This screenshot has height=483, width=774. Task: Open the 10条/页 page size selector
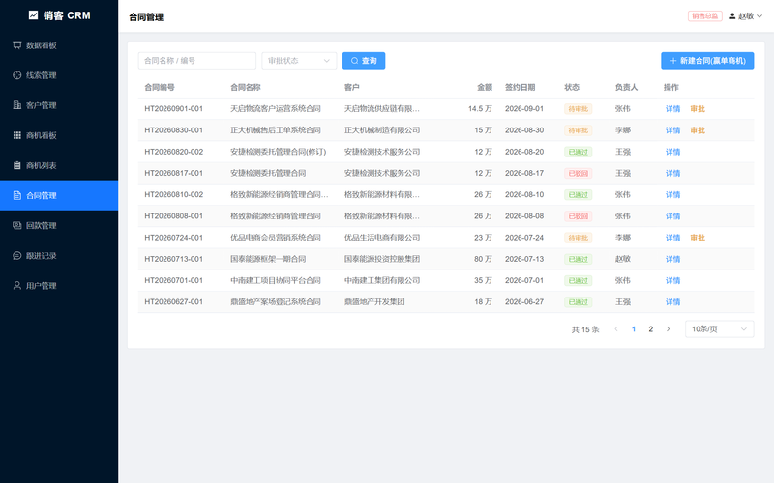(x=719, y=328)
